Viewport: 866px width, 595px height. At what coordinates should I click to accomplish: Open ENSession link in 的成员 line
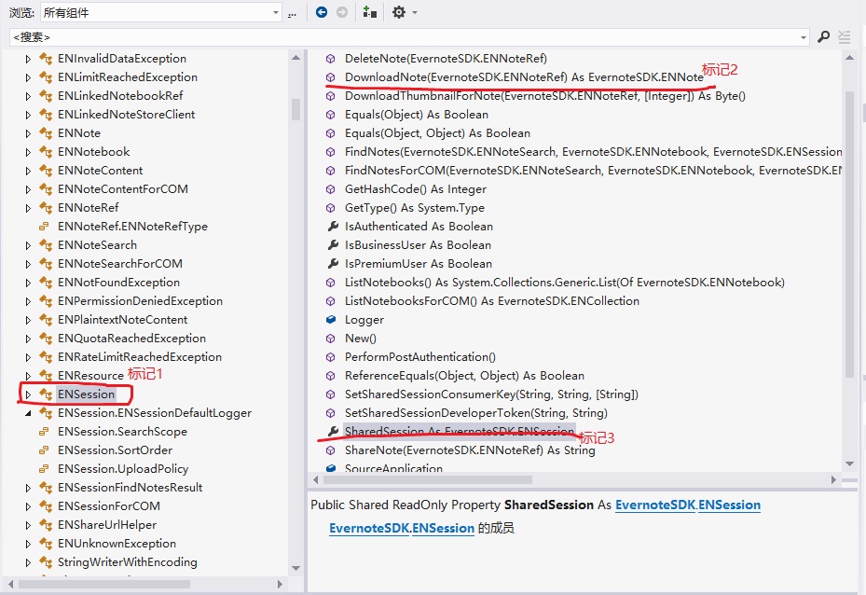point(443,528)
